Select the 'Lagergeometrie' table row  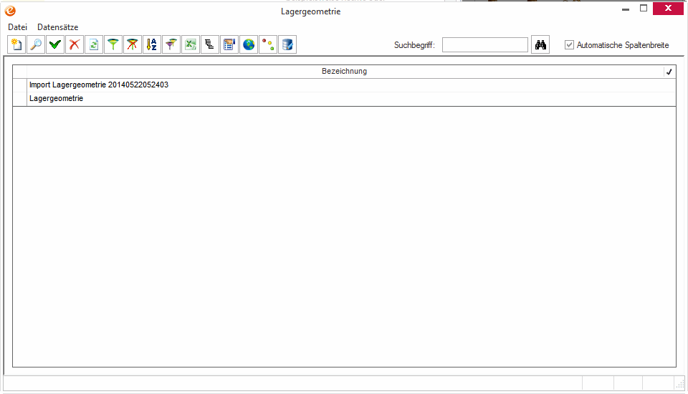[x=351, y=99]
